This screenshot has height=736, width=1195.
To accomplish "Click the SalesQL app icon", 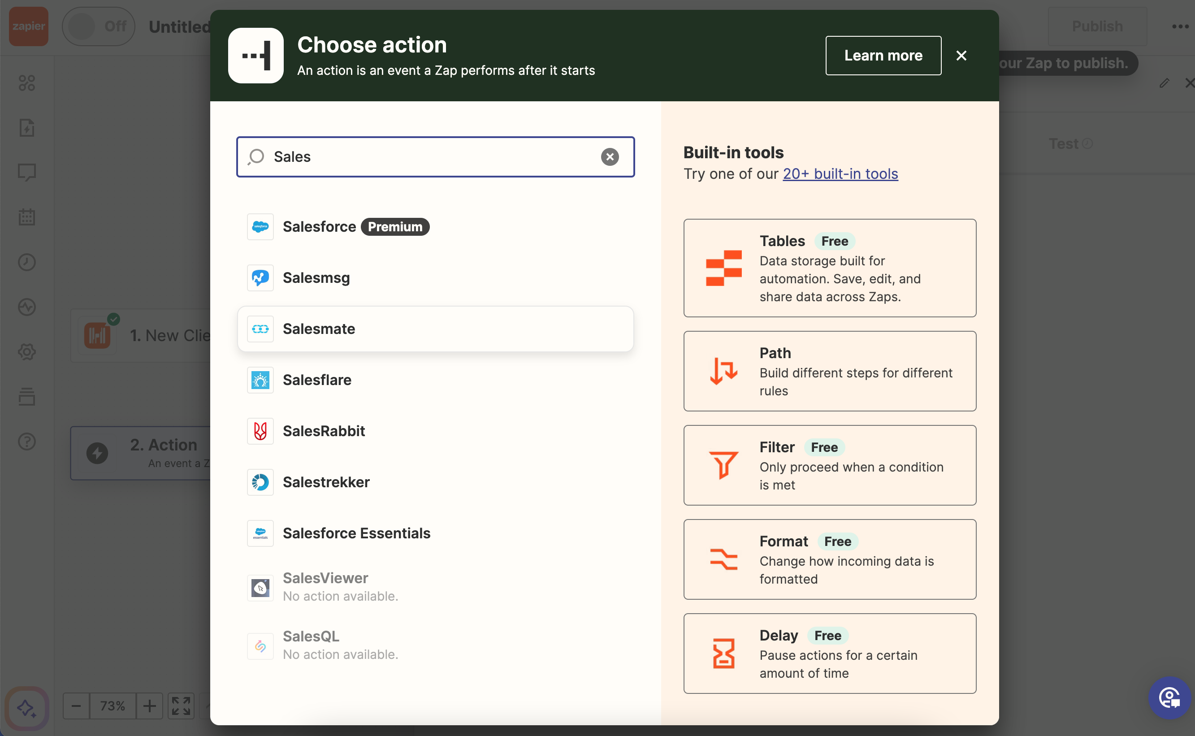I will point(260,646).
